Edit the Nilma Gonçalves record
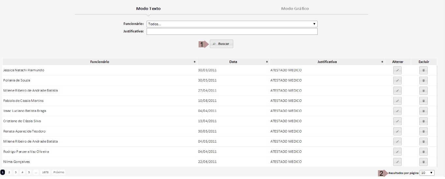The height and width of the screenshot is (179, 445). click(x=397, y=162)
